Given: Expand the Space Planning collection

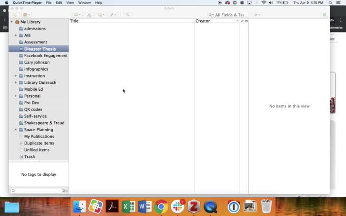Looking at the screenshot, I should pyautogui.click(x=16, y=130).
